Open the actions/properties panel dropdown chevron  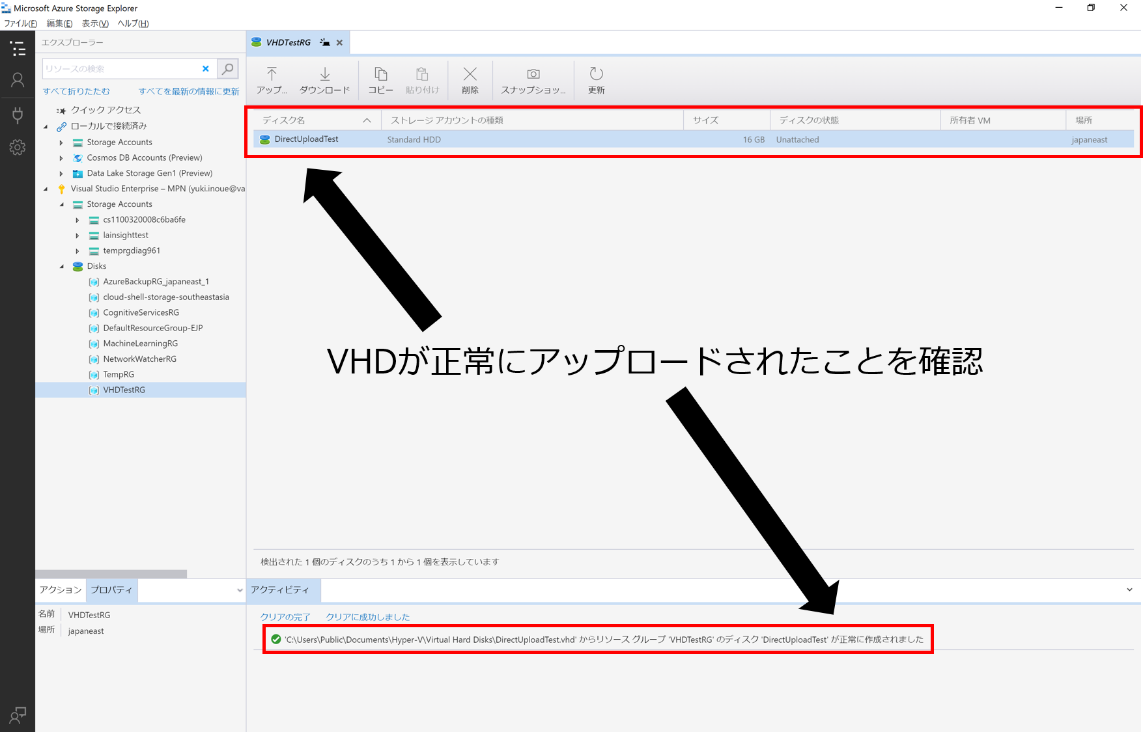(x=240, y=591)
